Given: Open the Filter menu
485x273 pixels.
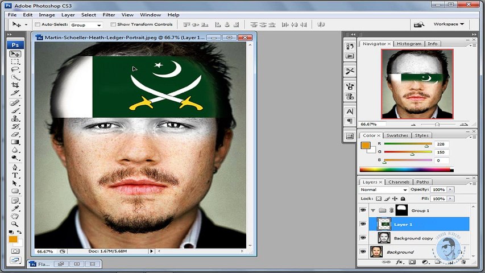Looking at the screenshot, I should click(109, 14).
